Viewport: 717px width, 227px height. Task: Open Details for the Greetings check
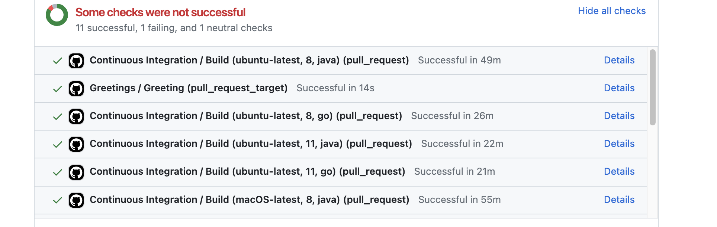(x=619, y=88)
